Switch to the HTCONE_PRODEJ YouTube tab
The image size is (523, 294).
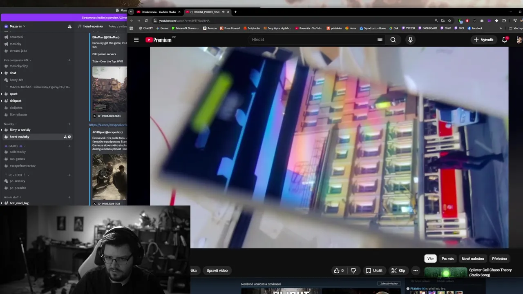click(207, 12)
